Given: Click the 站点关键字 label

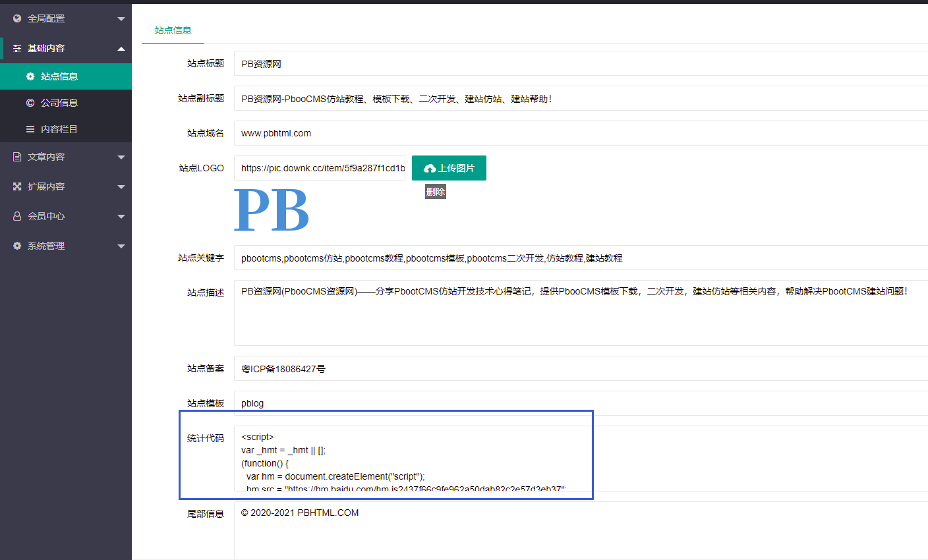Looking at the screenshot, I should tap(201, 258).
